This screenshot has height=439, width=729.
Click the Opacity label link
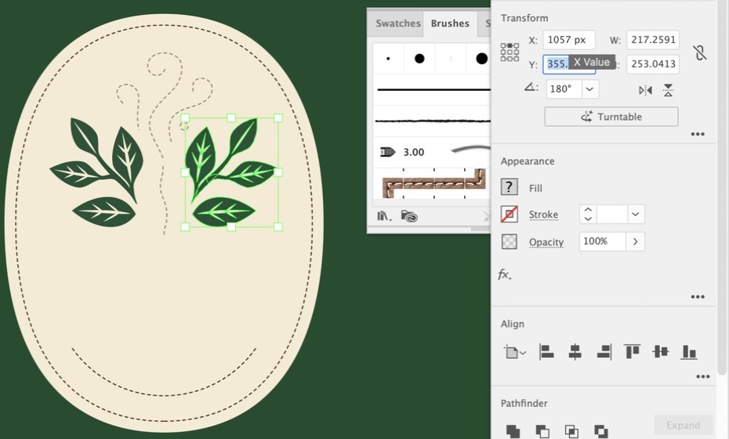546,242
